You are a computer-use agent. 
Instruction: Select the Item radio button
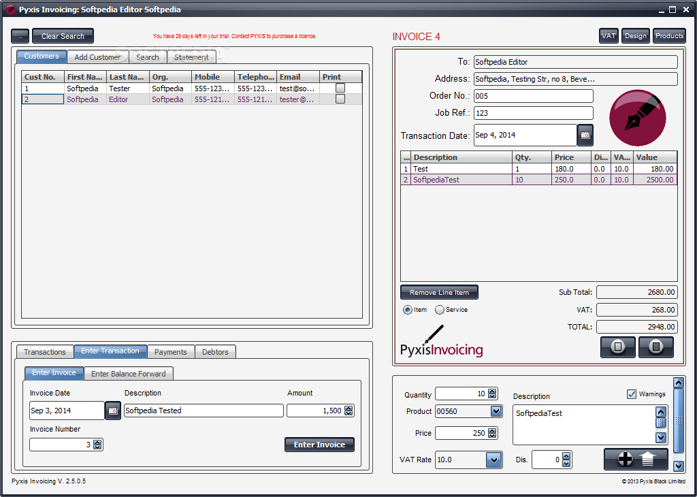[407, 310]
